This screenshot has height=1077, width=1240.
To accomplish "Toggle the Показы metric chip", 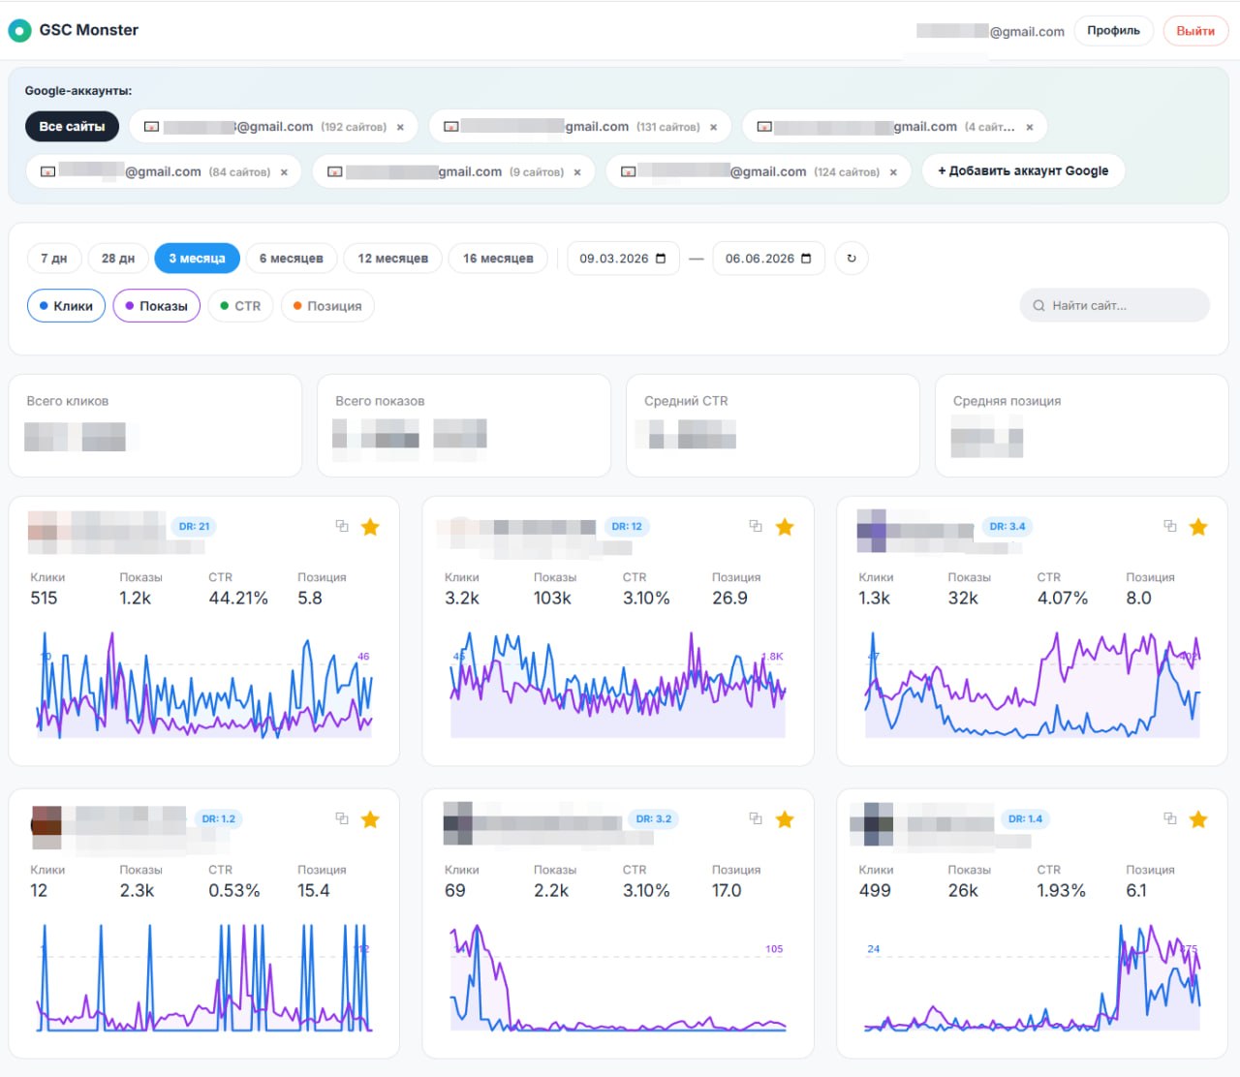I will 156,306.
